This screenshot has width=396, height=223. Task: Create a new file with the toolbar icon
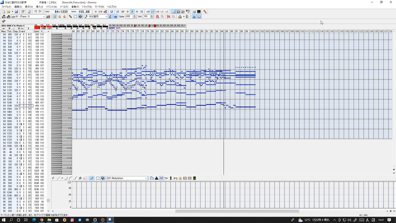pyautogui.click(x=4, y=12)
